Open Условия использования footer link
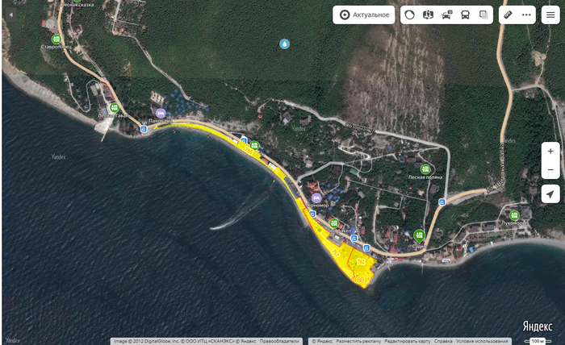The height and width of the screenshot is (345, 565). click(482, 341)
